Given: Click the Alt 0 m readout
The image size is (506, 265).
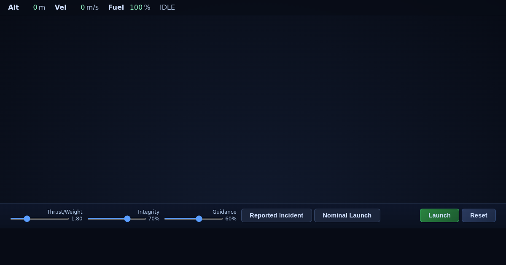Looking at the screenshot, I should pos(27,8).
